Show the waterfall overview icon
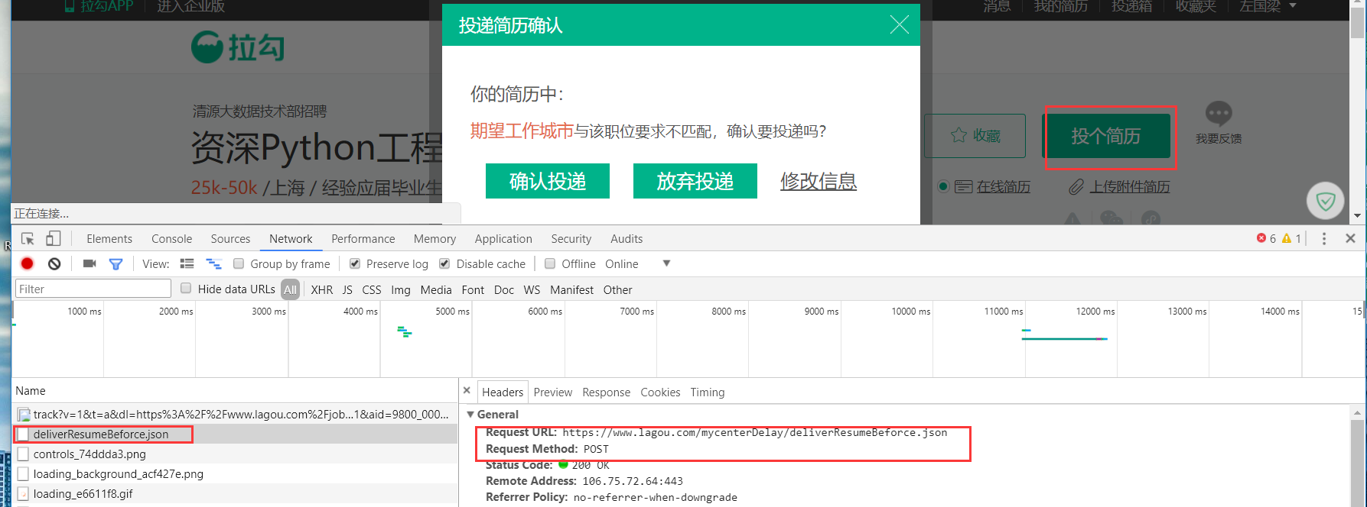 pos(213,263)
